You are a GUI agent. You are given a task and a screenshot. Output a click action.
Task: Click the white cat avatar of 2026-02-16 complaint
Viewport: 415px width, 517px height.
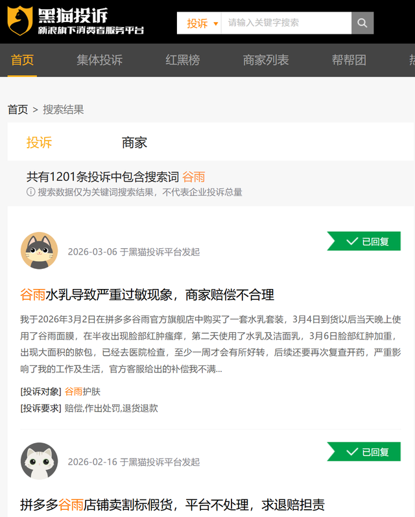[40, 461]
